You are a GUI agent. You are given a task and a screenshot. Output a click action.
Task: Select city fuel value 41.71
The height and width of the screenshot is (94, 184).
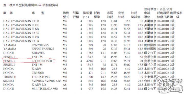pyautogui.click(x=114, y=65)
